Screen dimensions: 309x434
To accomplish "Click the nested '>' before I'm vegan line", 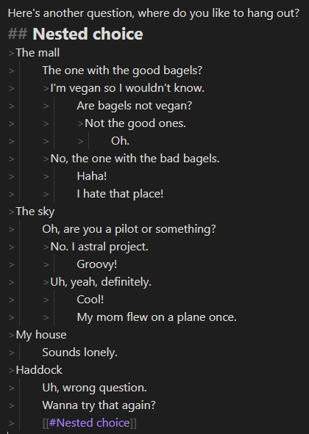I will pos(46,88).
